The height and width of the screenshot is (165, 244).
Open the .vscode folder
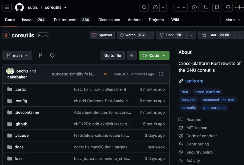22,135
